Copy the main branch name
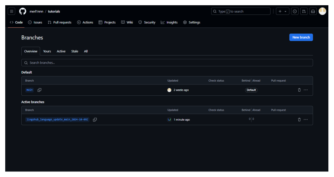The image size is (334, 177). (x=39, y=90)
